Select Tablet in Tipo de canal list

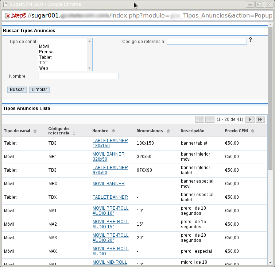(x=45, y=57)
